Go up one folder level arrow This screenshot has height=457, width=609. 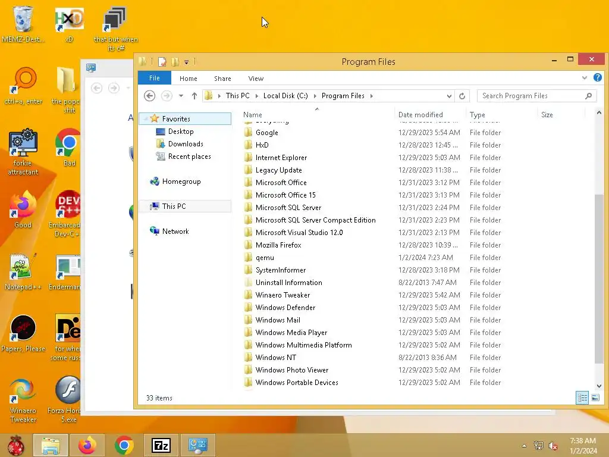click(194, 96)
